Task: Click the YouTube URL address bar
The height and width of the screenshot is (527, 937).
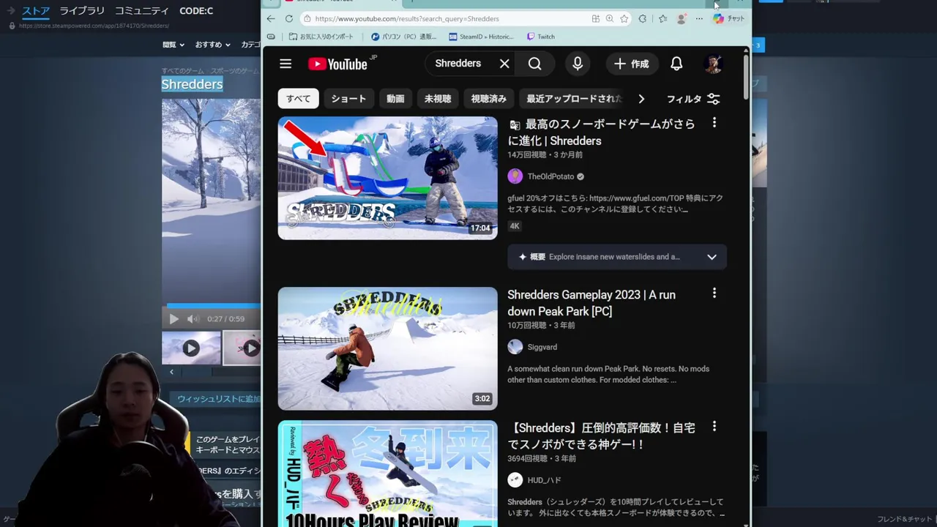Action: 447,18
